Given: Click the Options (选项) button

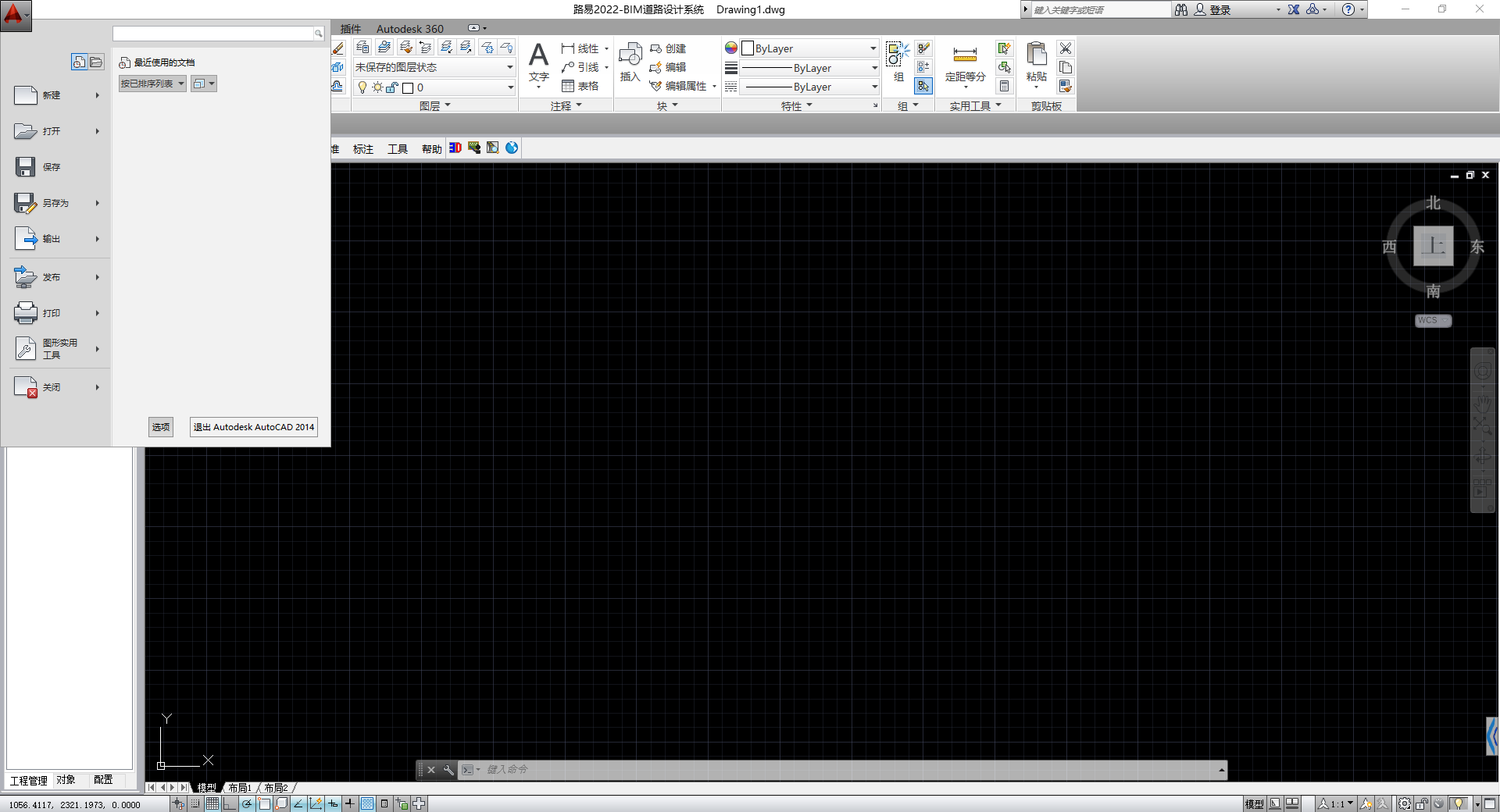Looking at the screenshot, I should click(x=161, y=427).
